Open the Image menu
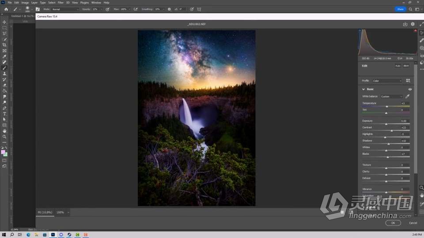The image size is (424, 238). 25,3
